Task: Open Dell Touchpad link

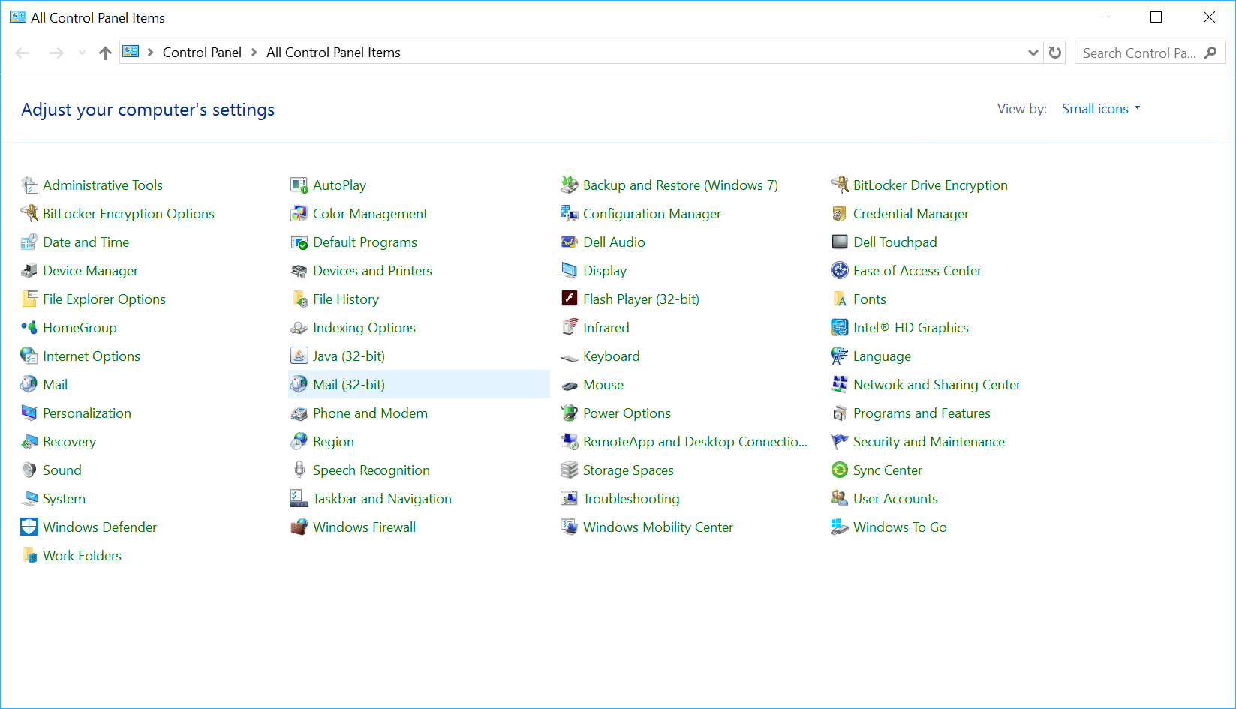Action: coord(895,242)
